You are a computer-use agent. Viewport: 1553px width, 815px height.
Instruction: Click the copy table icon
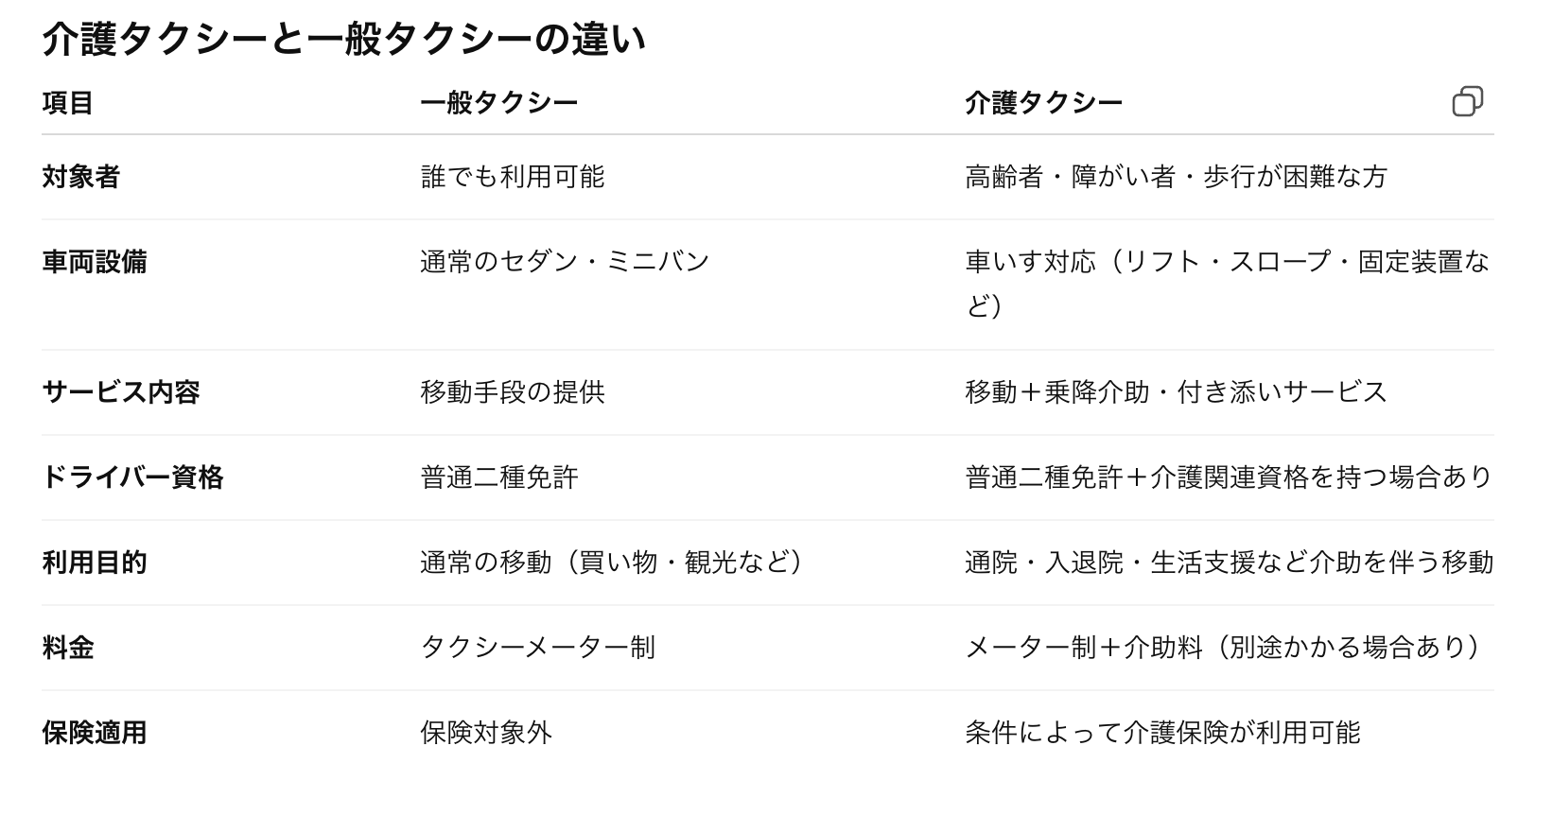1467,101
